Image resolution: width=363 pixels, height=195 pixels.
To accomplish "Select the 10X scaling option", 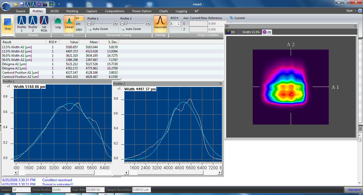I will click(x=78, y=24).
